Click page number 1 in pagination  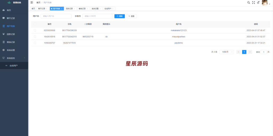244,52
